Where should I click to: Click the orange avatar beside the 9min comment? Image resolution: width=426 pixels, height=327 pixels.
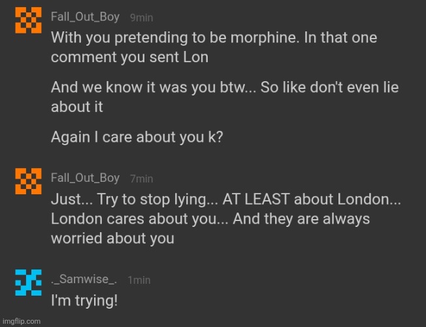point(25,22)
